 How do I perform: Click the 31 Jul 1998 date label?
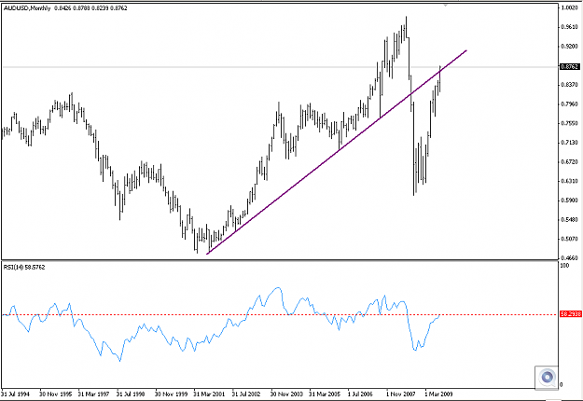pos(131,394)
